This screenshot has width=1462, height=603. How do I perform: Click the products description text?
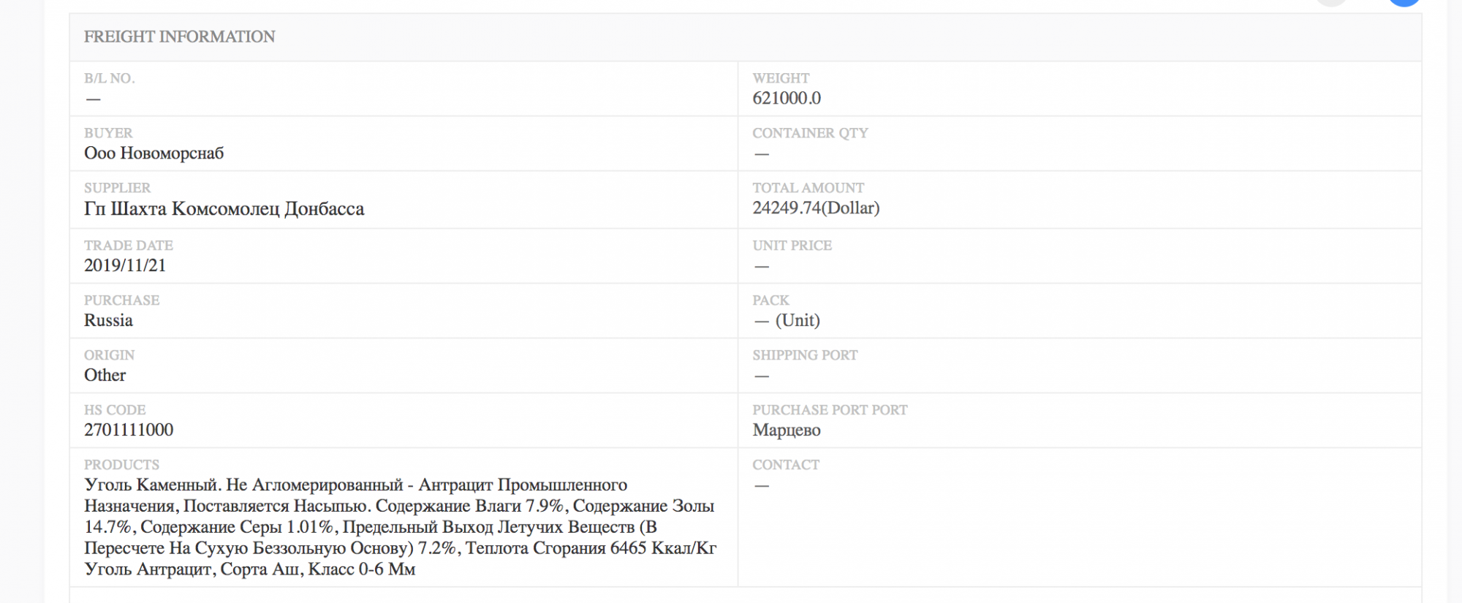point(398,526)
